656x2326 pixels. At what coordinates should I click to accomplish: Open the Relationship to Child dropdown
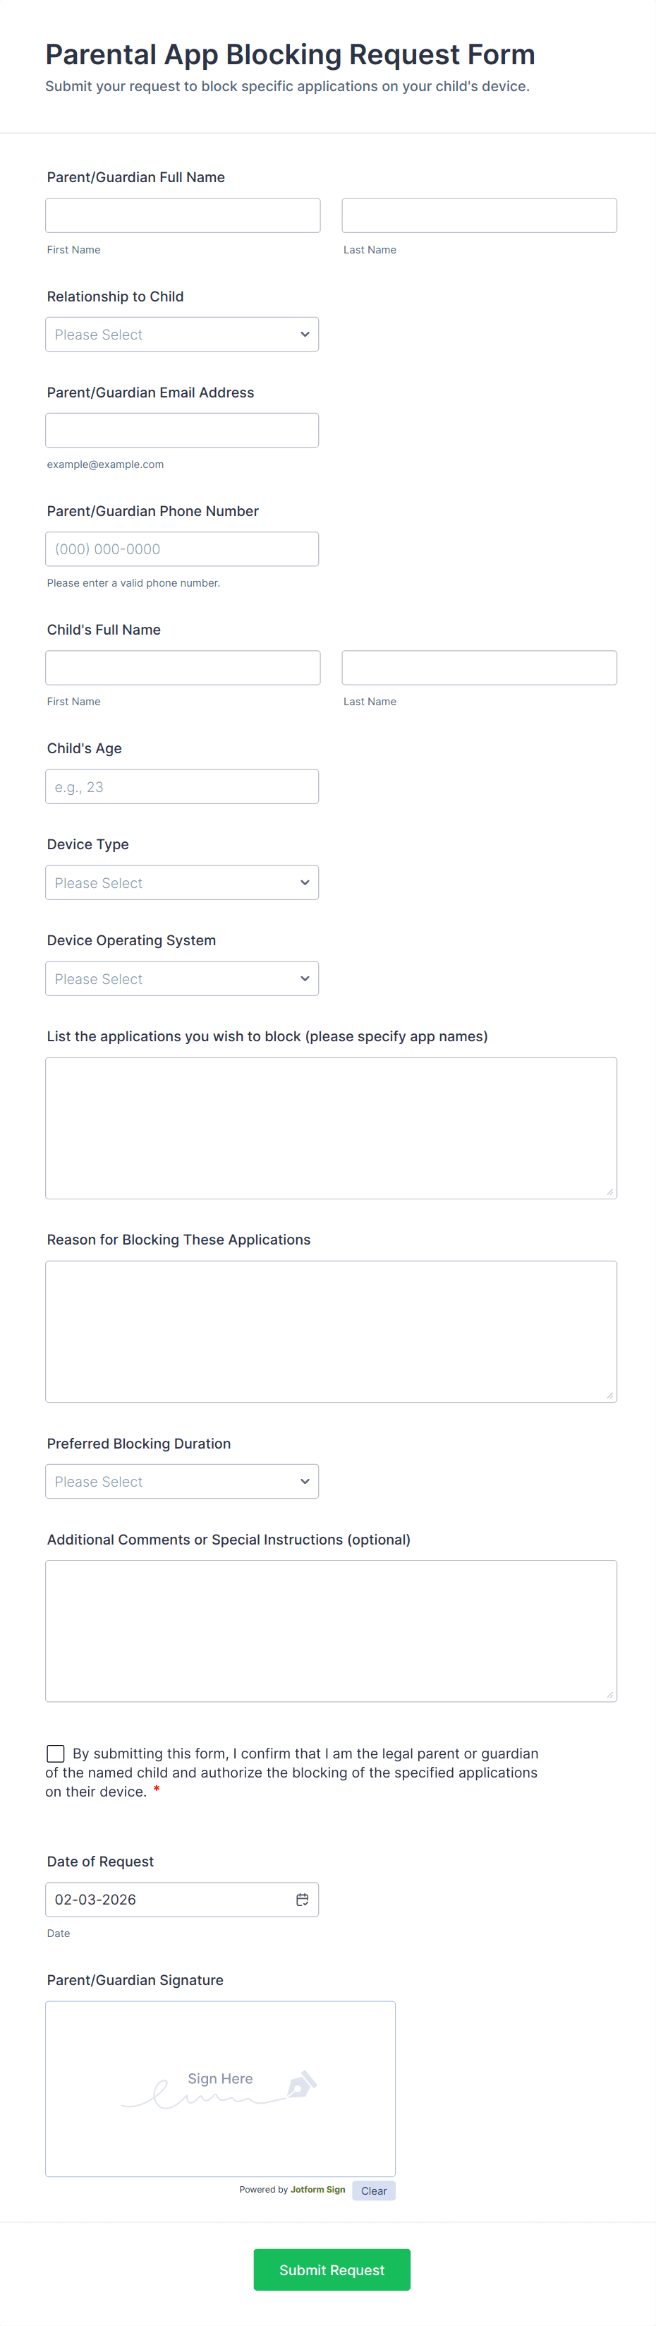(181, 334)
